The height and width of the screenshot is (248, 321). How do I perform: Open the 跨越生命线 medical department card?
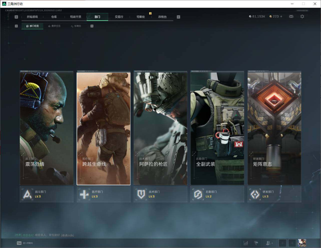[103, 128]
